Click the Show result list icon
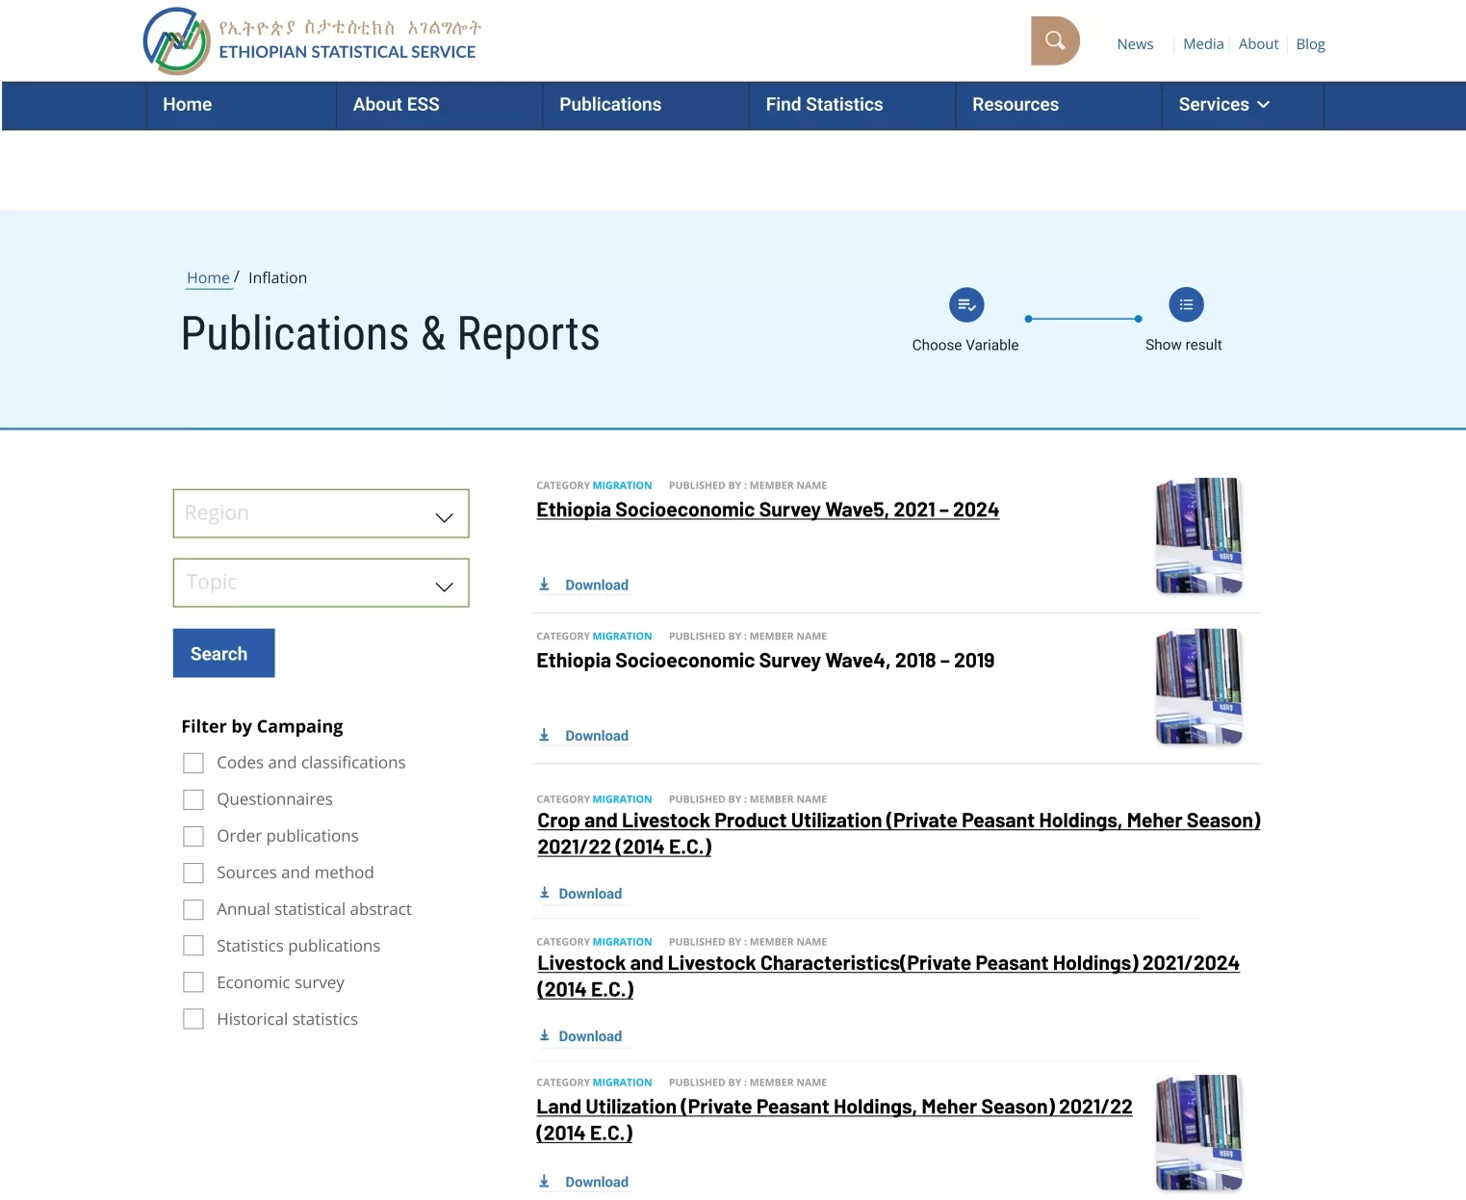Screen dimensions: 1466x1200 tap(1185, 305)
